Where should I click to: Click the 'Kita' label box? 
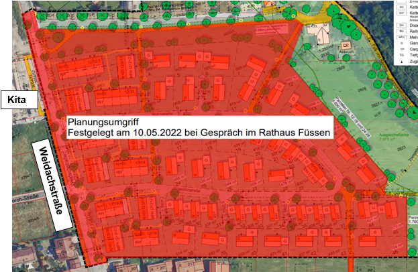(19, 100)
